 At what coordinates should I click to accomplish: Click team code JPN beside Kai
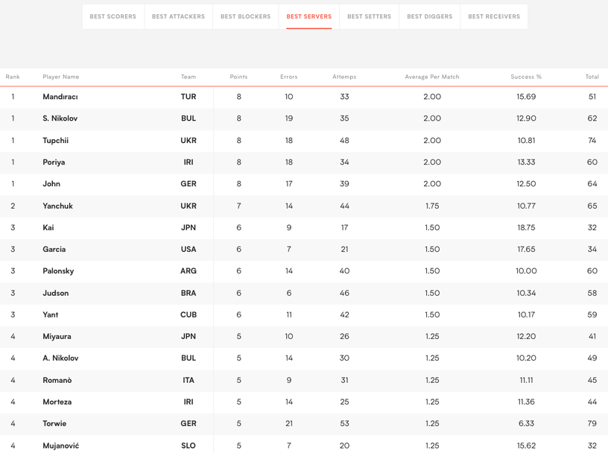pyautogui.click(x=189, y=228)
